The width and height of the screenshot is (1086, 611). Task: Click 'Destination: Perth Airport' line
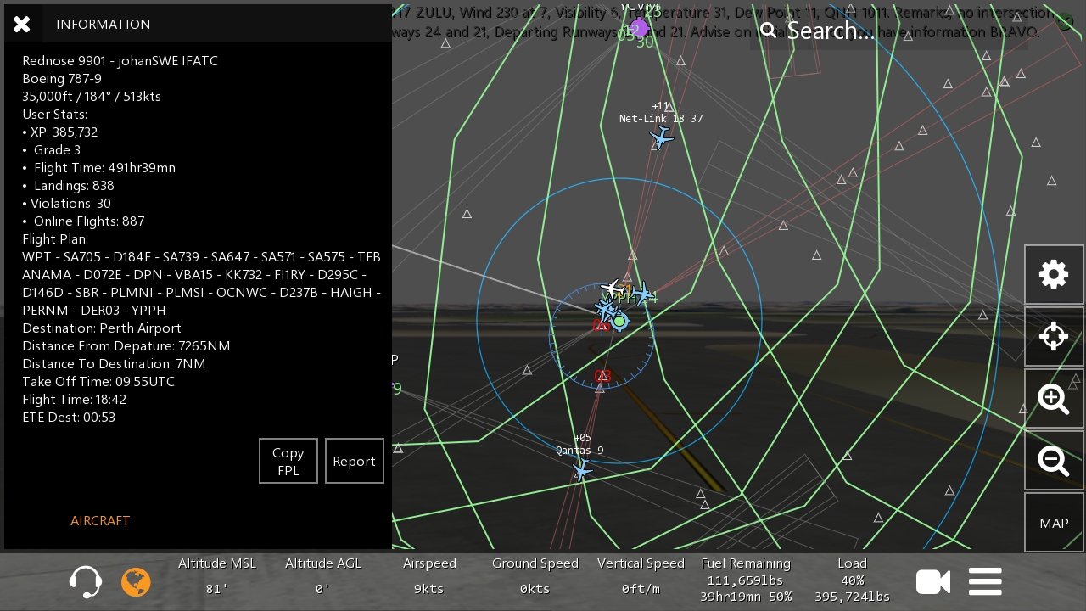point(102,328)
